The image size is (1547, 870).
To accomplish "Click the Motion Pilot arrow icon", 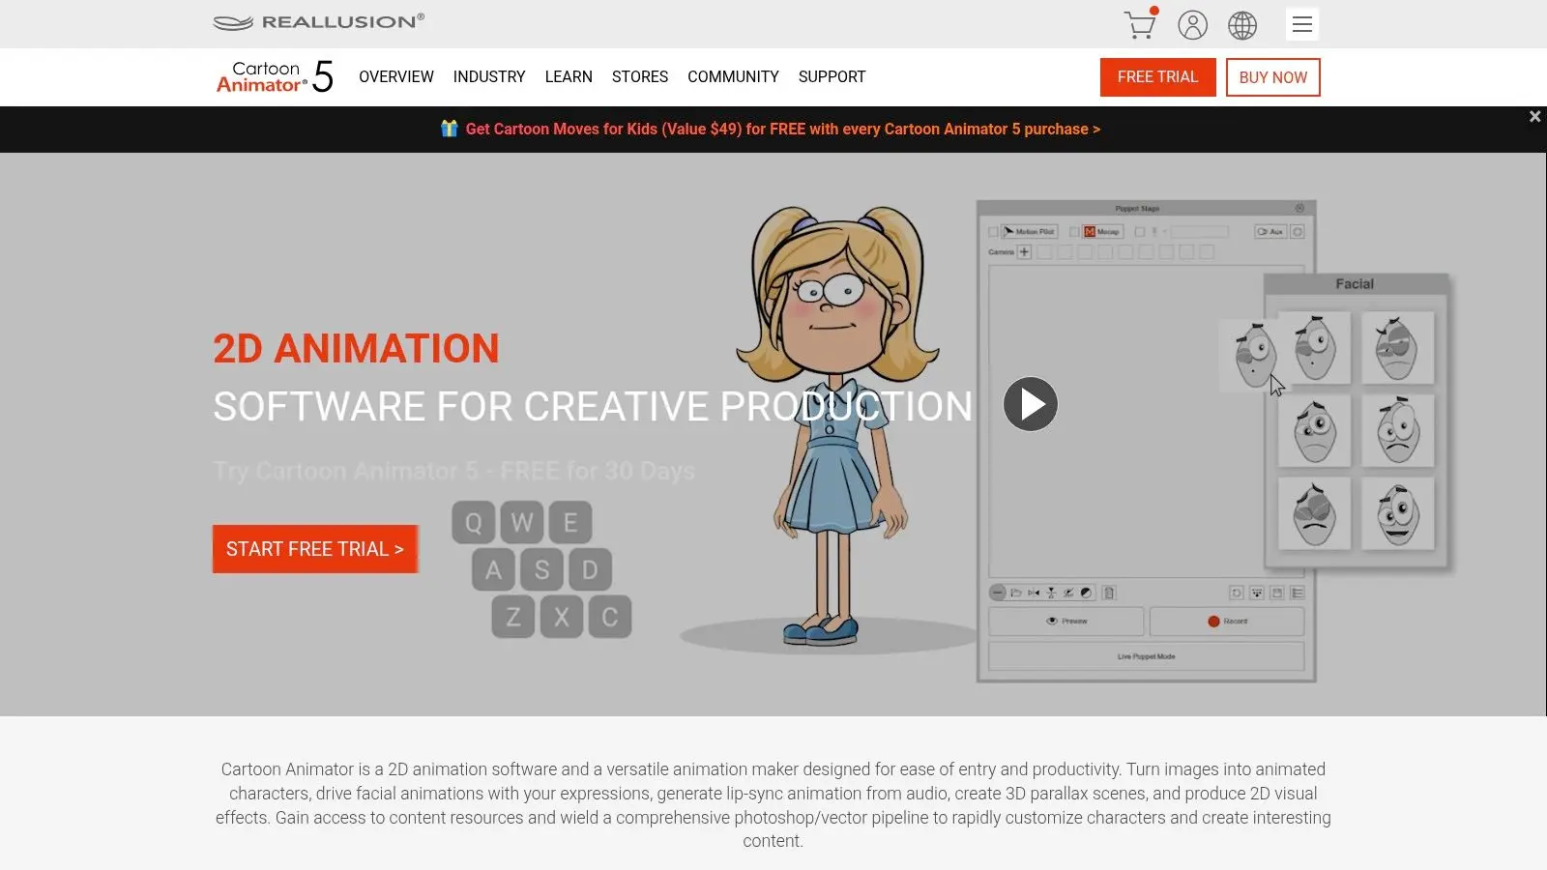I will (1007, 230).
